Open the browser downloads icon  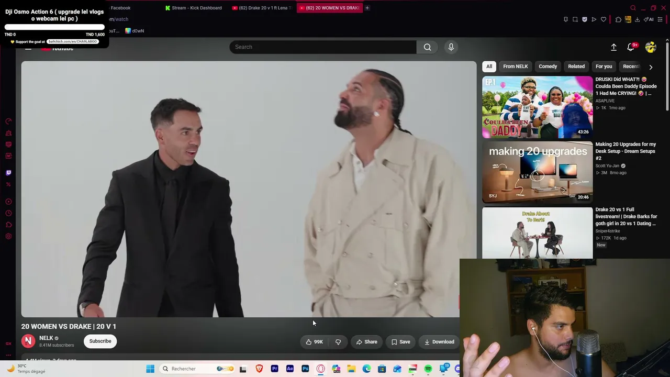click(637, 19)
